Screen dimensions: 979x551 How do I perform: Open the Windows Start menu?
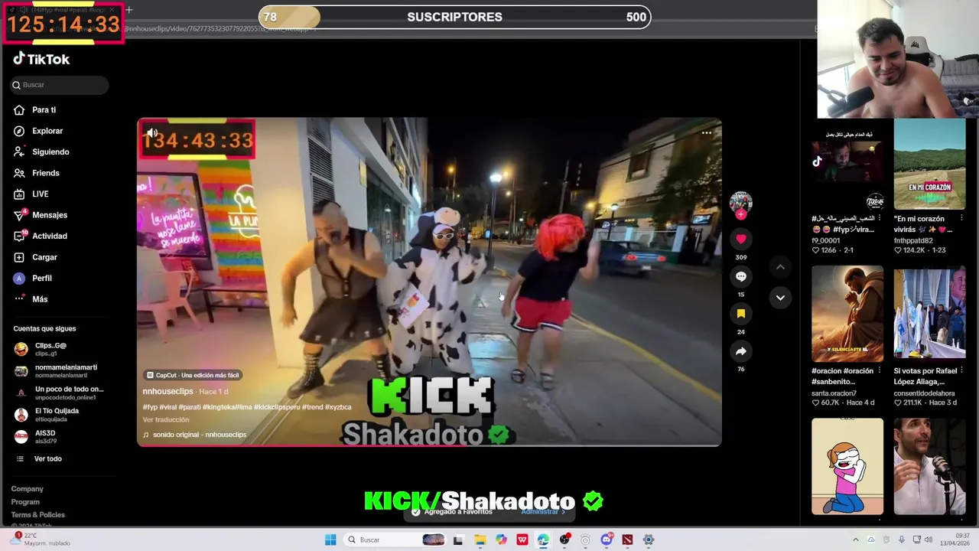tap(330, 540)
